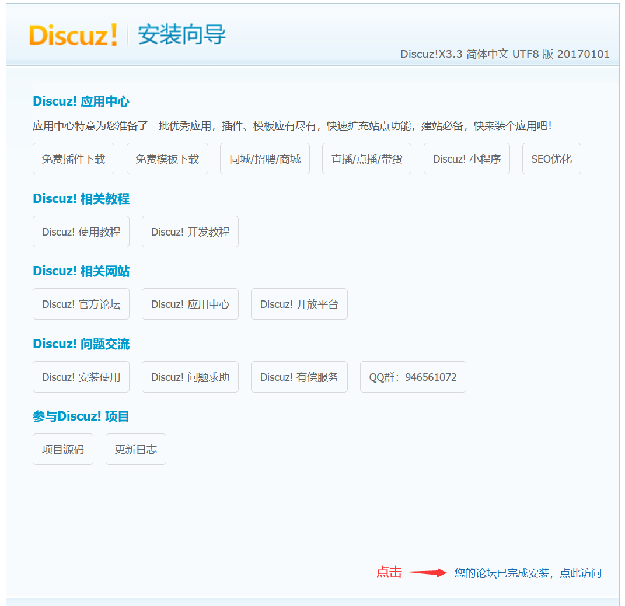
Task: Click the Discuz! 相关教程 heading
Action: [81, 198]
